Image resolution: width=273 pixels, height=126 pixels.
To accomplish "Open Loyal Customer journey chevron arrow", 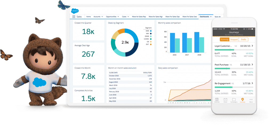I will click(252, 46).
